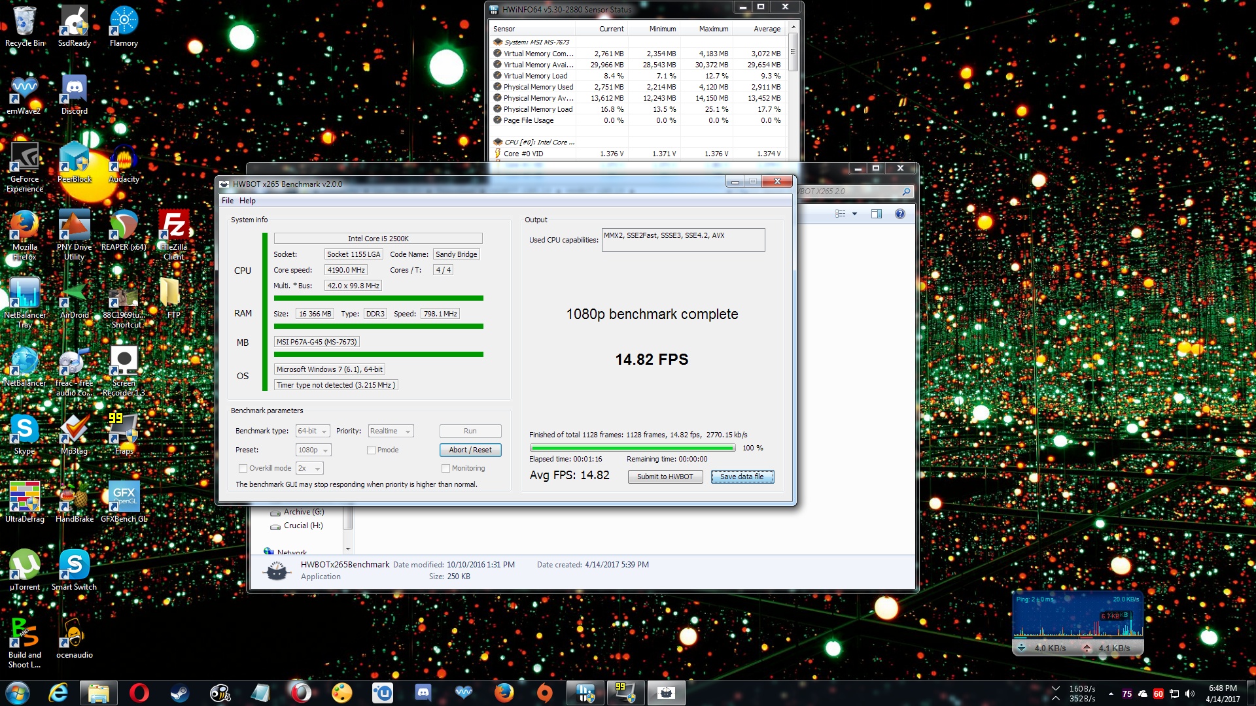
Task: Open the Benchmark type 64-bit dropdown
Action: (x=313, y=431)
